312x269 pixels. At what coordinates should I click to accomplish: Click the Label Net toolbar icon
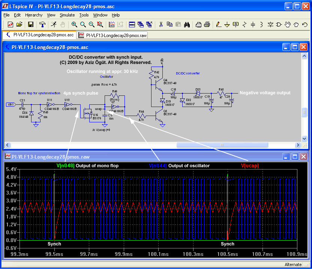click(x=235, y=25)
